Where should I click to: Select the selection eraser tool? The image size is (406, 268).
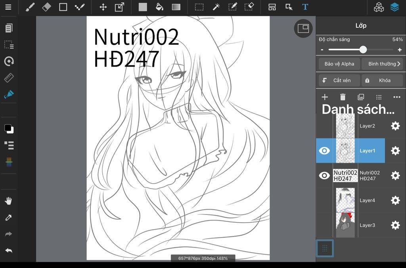tap(249, 7)
